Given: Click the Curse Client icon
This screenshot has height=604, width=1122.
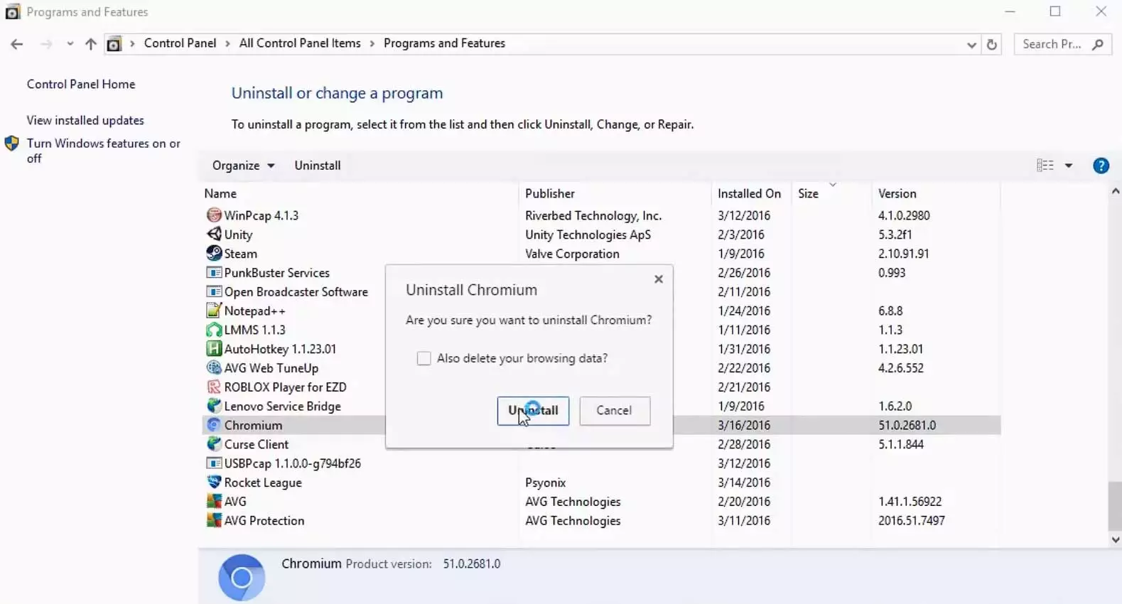Looking at the screenshot, I should point(213,444).
